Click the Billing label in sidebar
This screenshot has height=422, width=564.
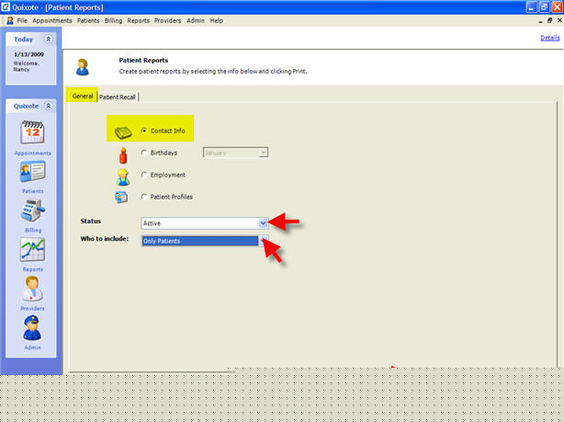pos(33,230)
